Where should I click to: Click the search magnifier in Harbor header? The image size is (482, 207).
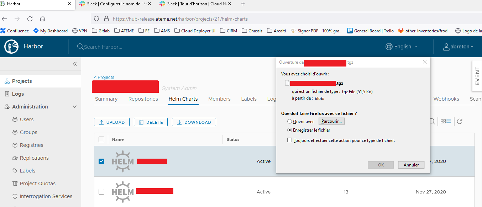pyautogui.click(x=80, y=47)
